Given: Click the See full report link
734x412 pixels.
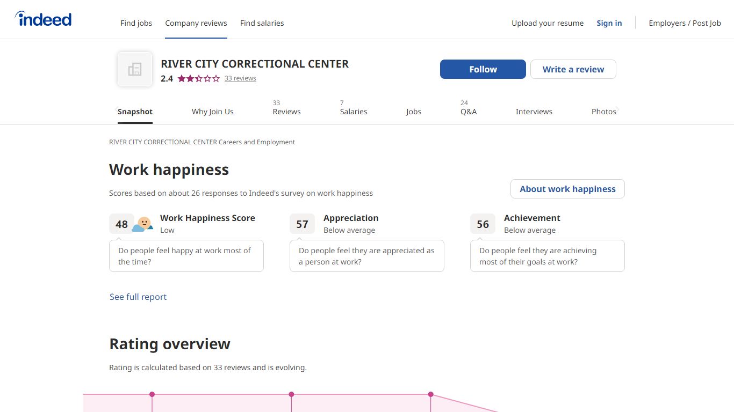Looking at the screenshot, I should click(138, 297).
